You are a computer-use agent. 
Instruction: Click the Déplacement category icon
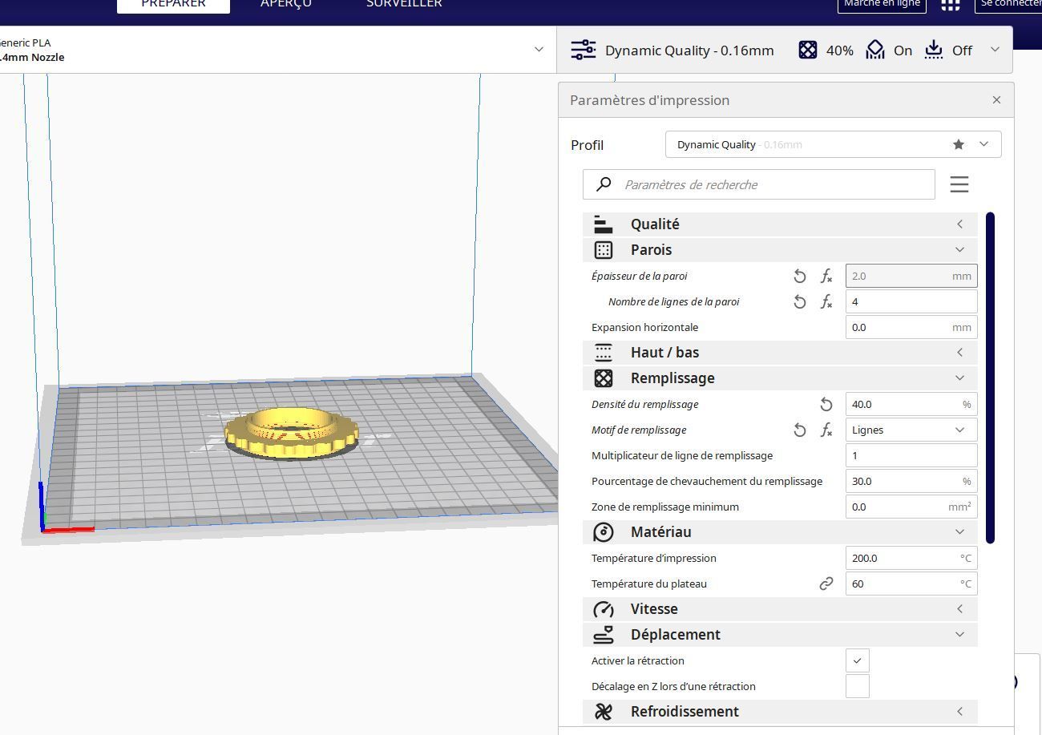[604, 635]
